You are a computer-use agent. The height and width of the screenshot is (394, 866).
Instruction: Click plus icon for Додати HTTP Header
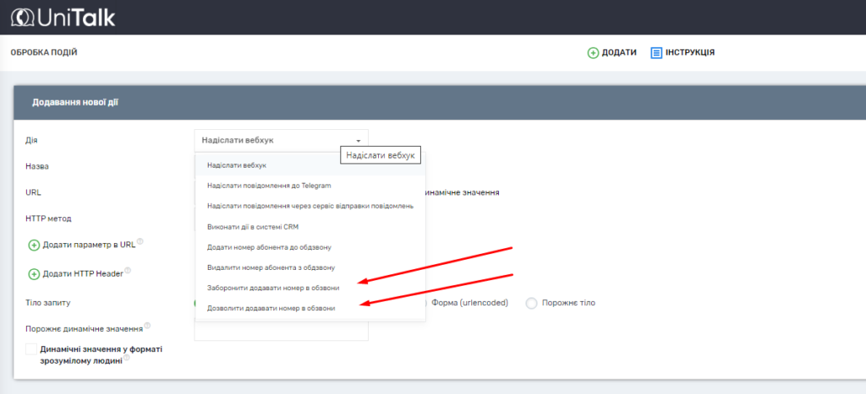click(x=34, y=274)
